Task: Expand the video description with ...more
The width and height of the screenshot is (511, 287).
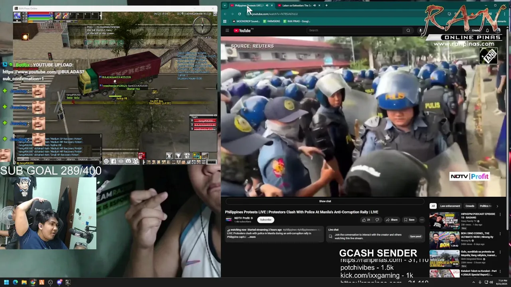Action: pos(252,237)
